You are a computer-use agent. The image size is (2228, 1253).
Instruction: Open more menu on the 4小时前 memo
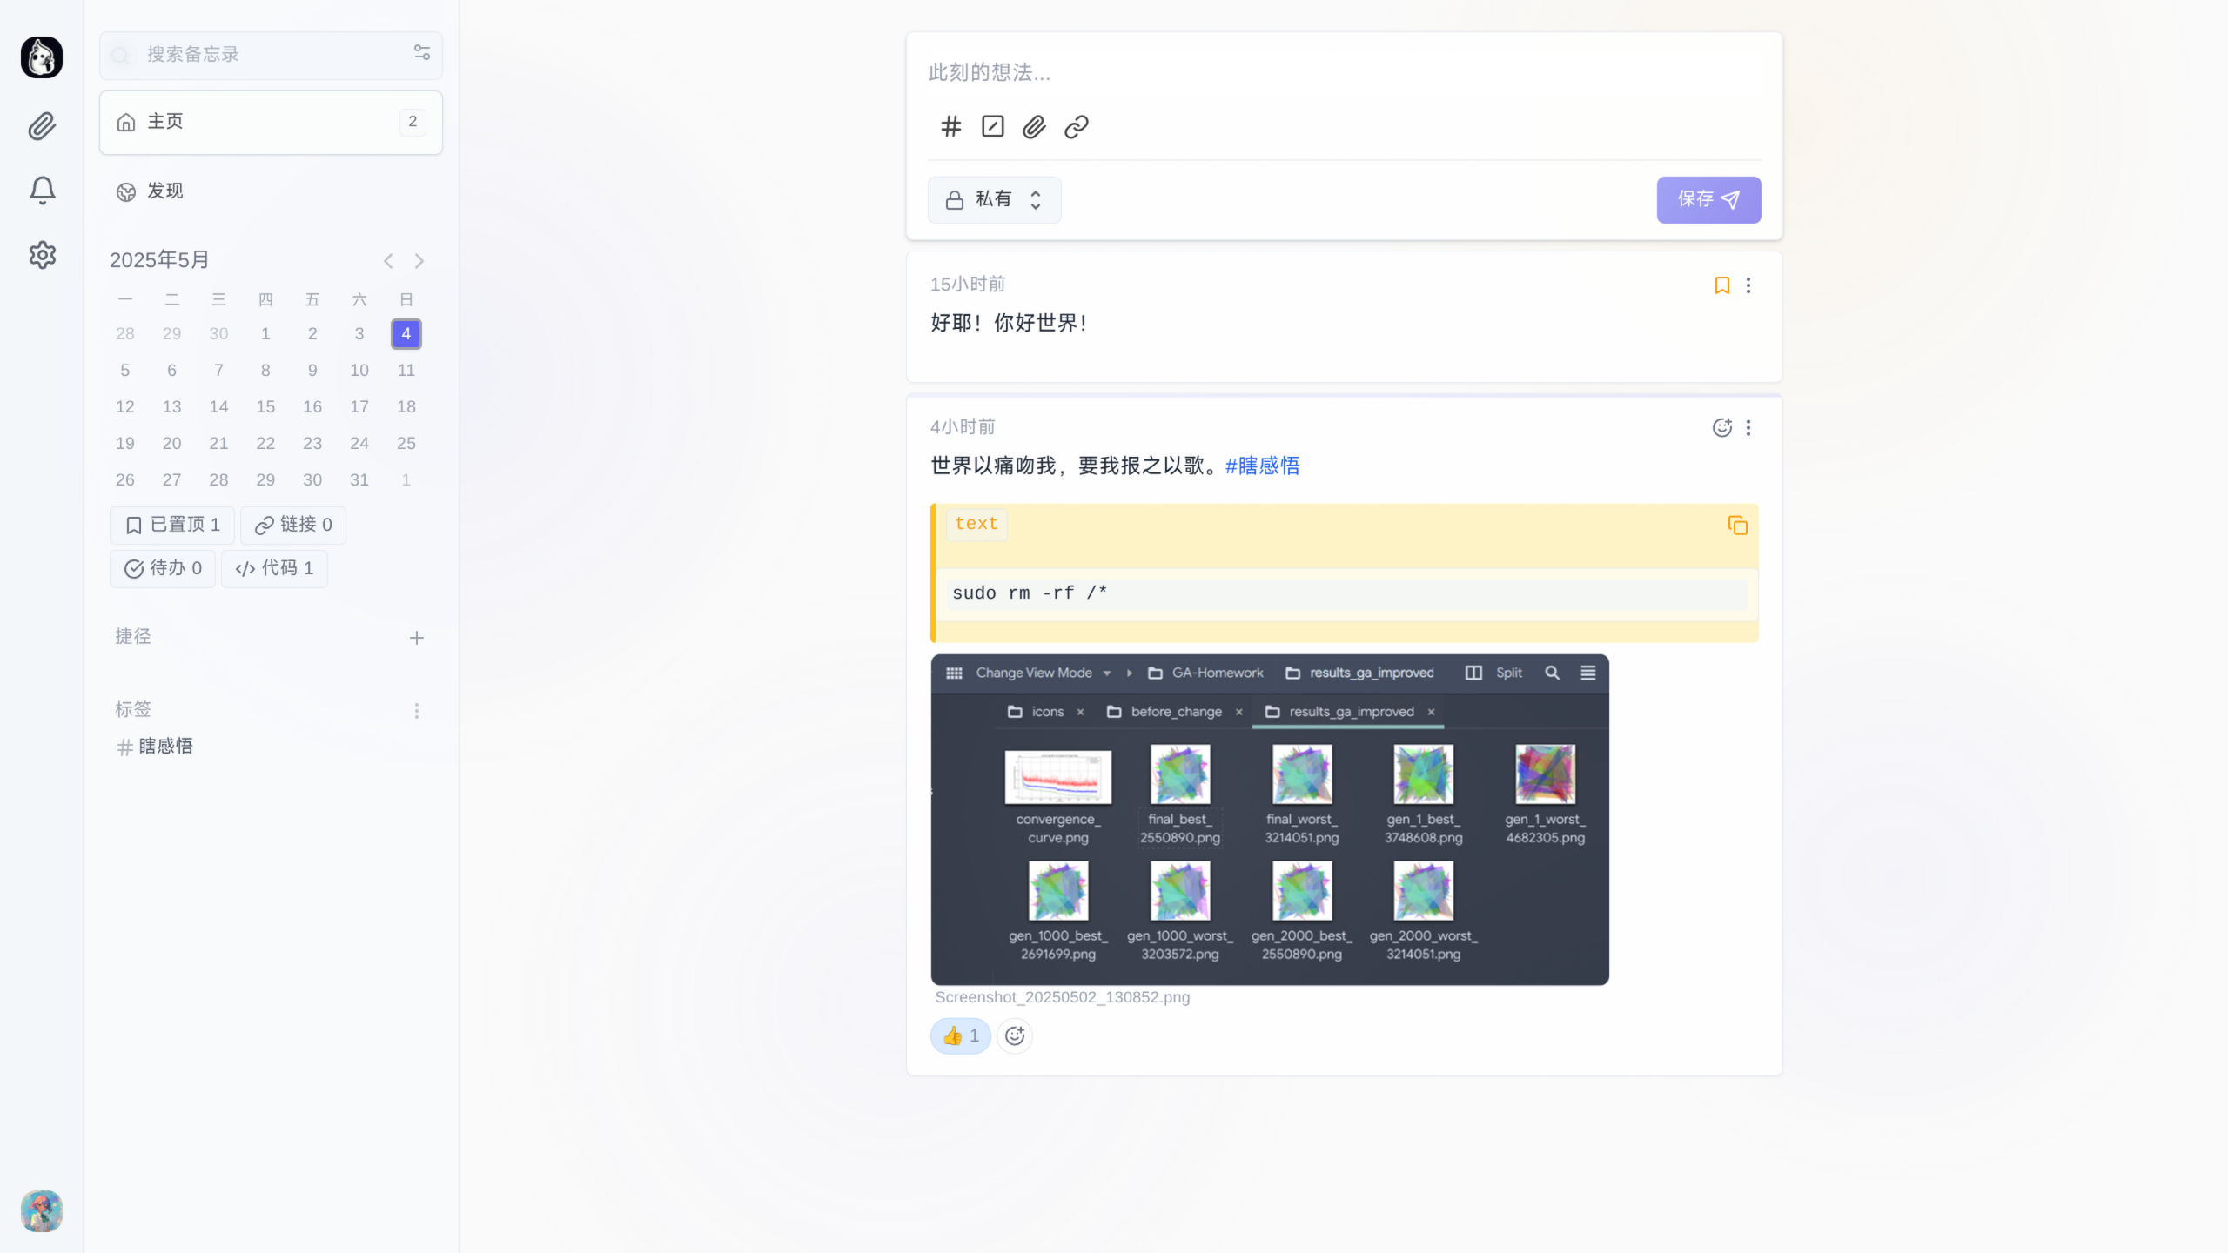(x=1748, y=427)
